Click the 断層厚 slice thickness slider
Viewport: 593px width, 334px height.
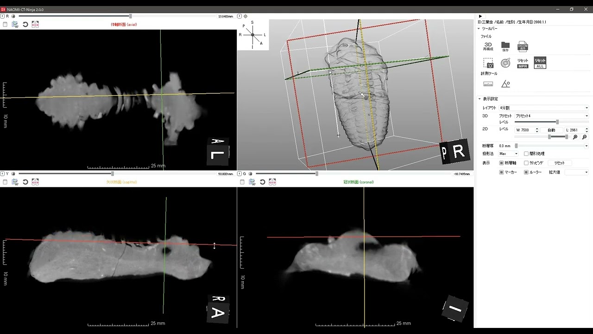pyautogui.click(x=549, y=146)
